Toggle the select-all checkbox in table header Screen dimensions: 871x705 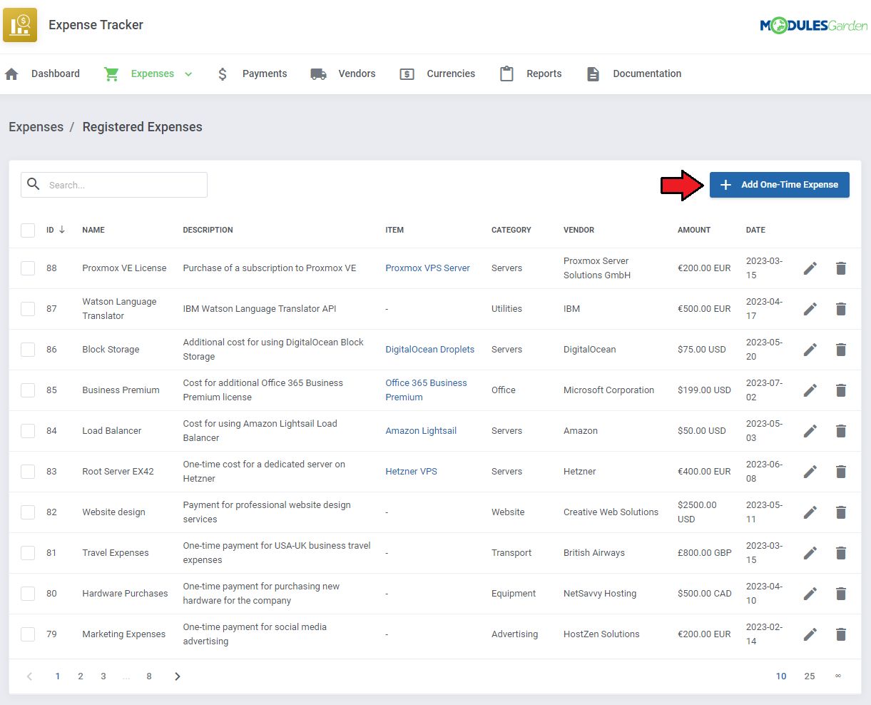pos(28,230)
